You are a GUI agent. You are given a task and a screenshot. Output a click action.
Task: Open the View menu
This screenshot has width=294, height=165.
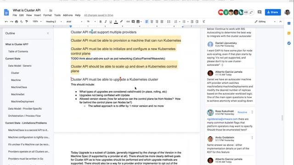(29, 15)
